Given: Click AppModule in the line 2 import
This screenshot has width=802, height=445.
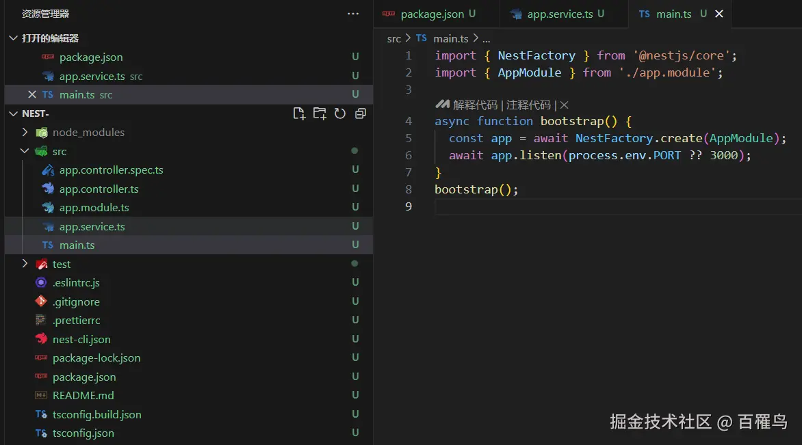Looking at the screenshot, I should (x=530, y=73).
